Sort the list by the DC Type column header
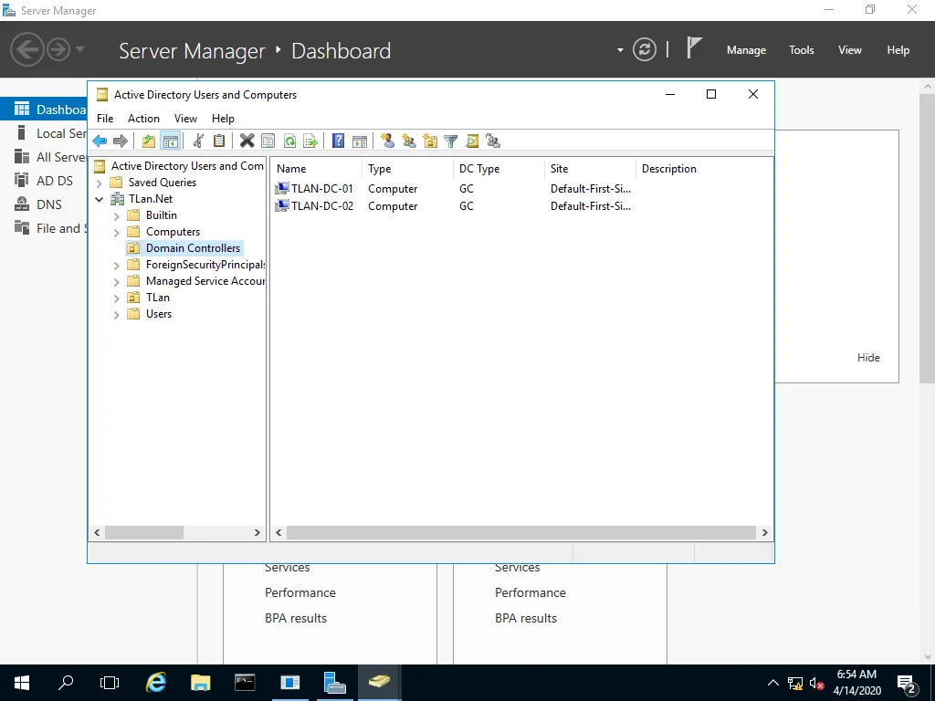 pyautogui.click(x=499, y=169)
